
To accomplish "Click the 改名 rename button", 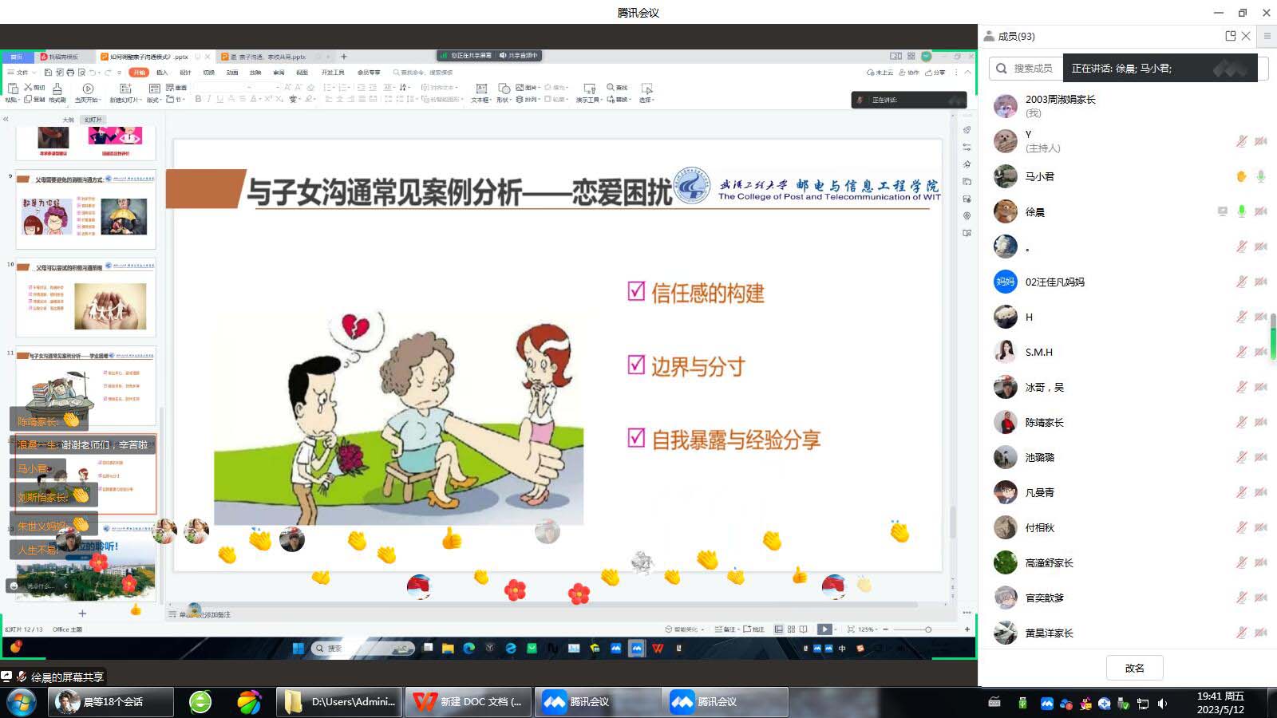I will [1134, 668].
